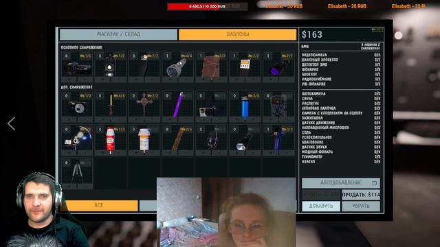Select the video camera item slot
The image size is (440, 247).
click(x=77, y=67)
